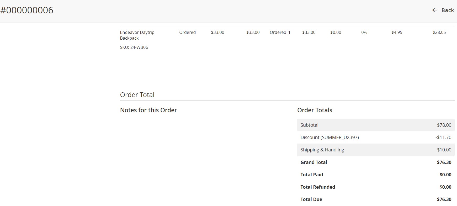Click the Total Refunded label
Screen dimensions: 457x206
click(x=317, y=187)
